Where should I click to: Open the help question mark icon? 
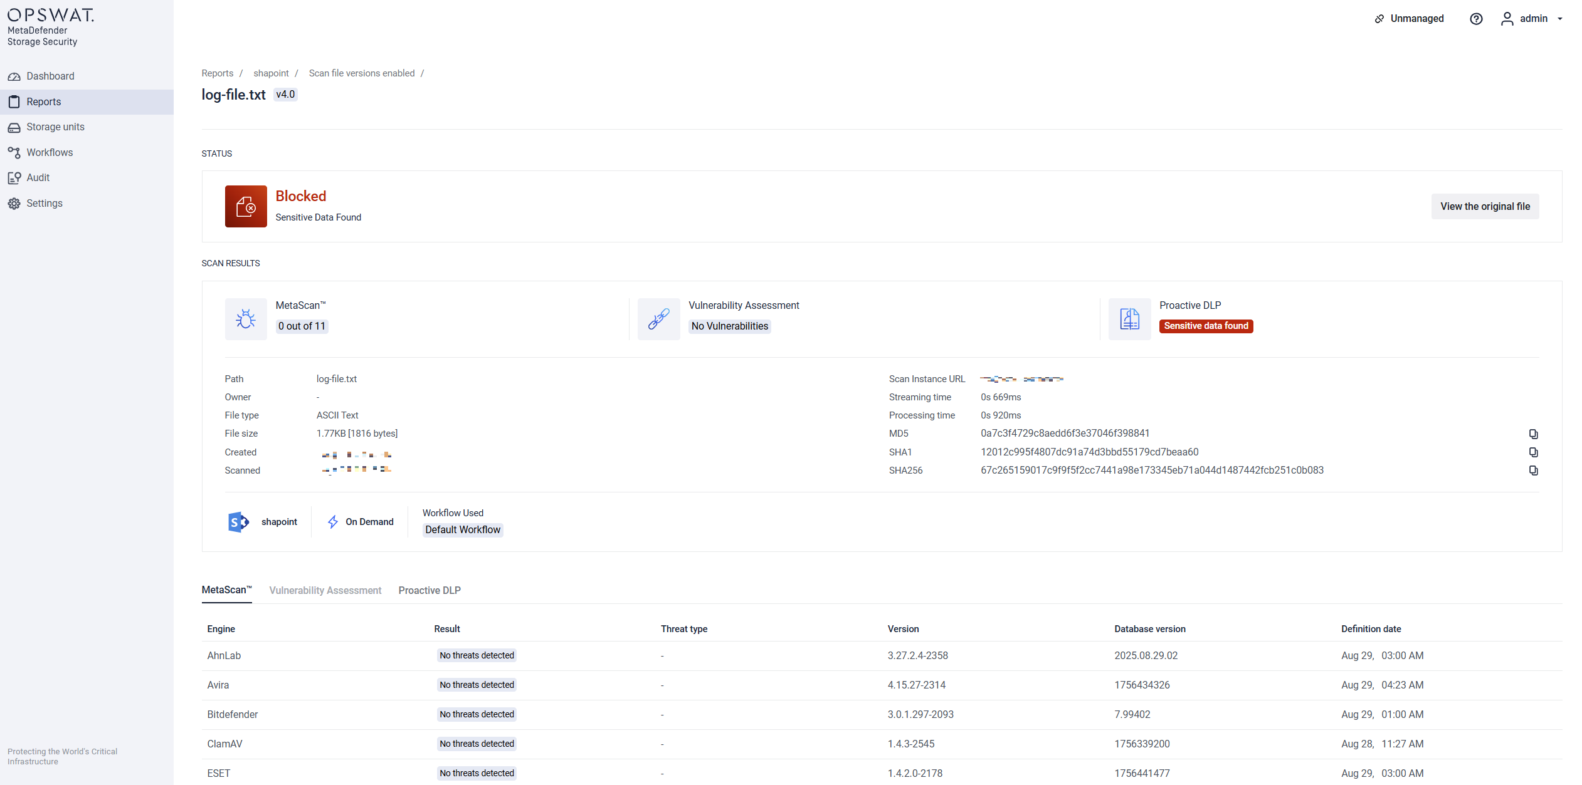1476,19
